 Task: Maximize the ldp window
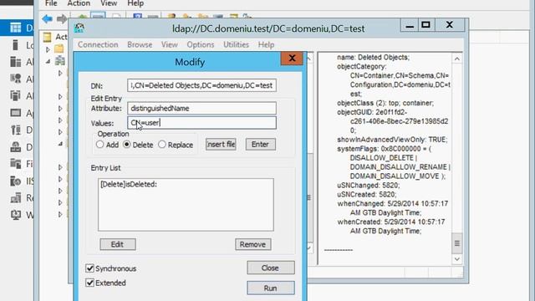tap(425, 25)
